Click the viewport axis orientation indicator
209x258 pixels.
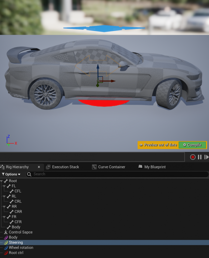point(11,141)
